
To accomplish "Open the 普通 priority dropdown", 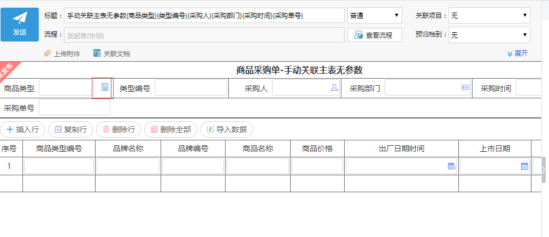I will 375,15.
